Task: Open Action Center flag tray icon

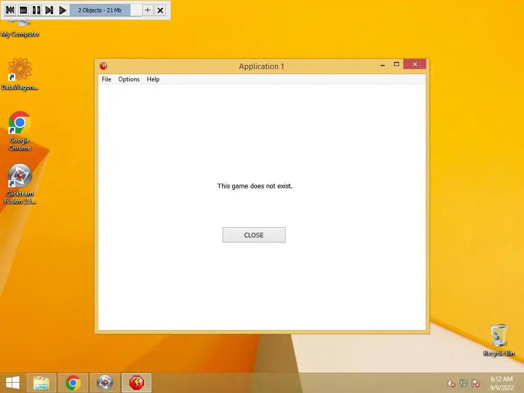Action: pyautogui.click(x=476, y=383)
